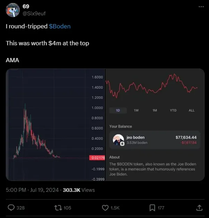209x218 pixels.
Task: Click the share upload icon
Action: pos(199,208)
